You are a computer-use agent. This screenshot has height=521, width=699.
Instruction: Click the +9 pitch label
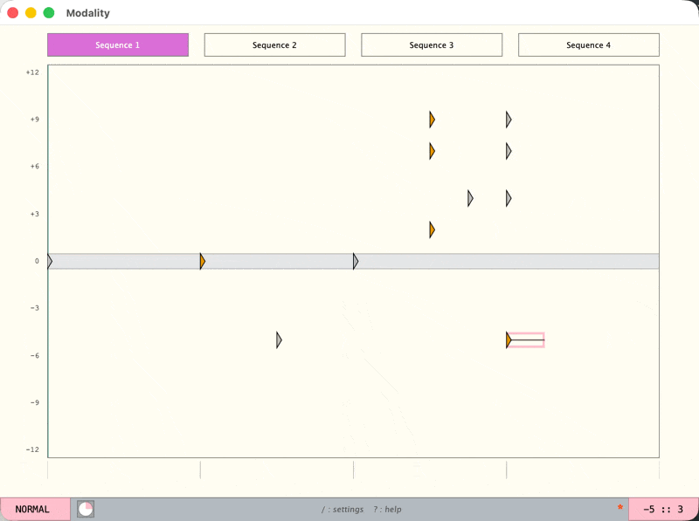[x=35, y=120]
